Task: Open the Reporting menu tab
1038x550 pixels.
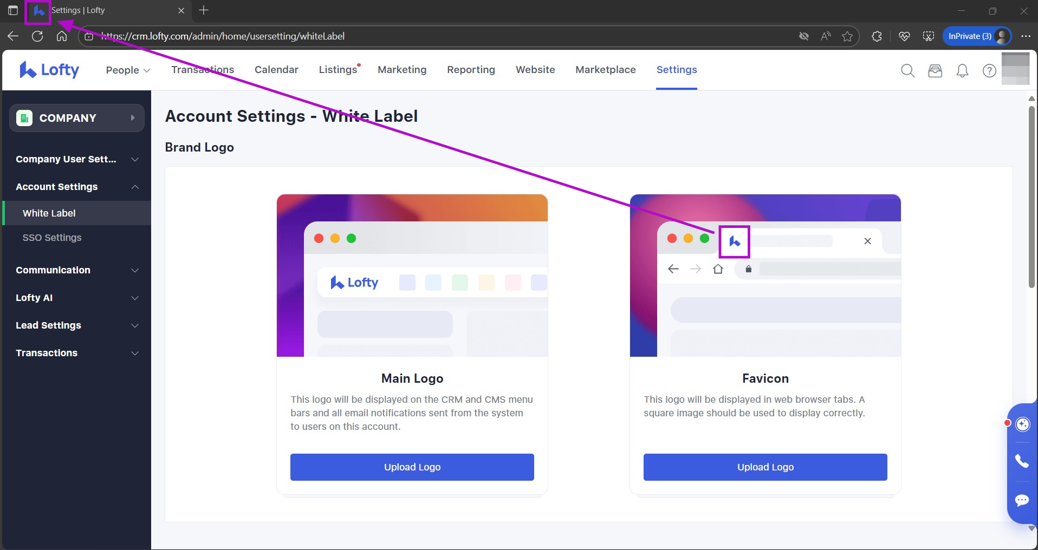Action: [x=471, y=70]
